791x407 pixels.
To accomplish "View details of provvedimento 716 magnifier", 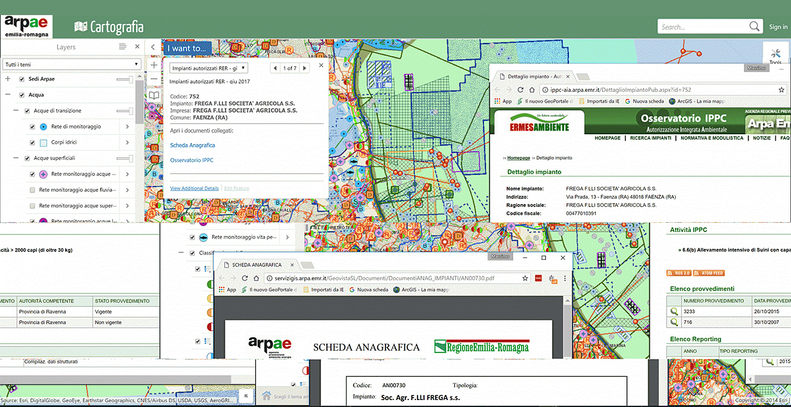I will [674, 322].
